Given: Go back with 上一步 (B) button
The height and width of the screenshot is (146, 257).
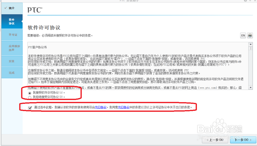Looking at the screenshot, I should pos(215,140).
